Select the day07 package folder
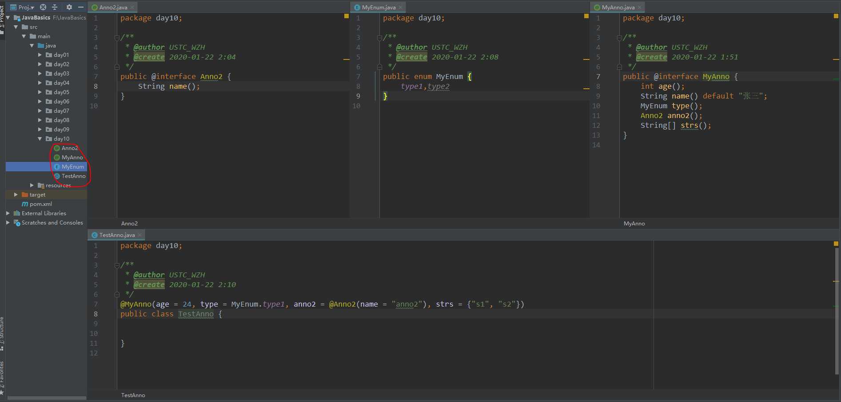 (x=57, y=110)
